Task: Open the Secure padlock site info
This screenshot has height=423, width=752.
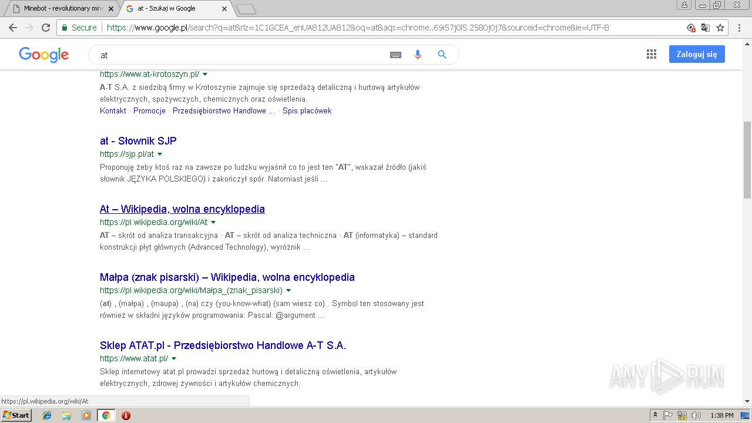Action: click(x=79, y=28)
